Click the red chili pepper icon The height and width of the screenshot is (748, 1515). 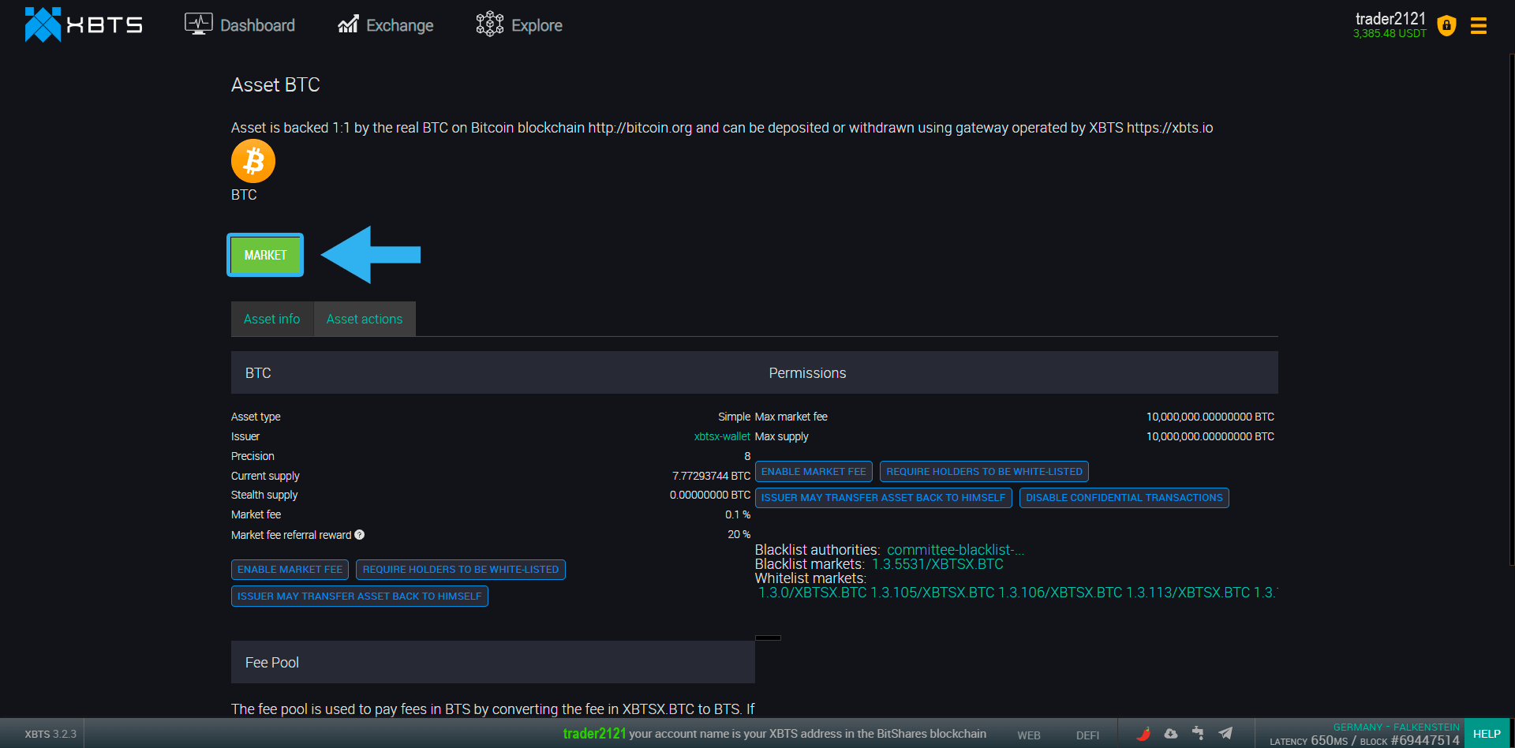1143,733
